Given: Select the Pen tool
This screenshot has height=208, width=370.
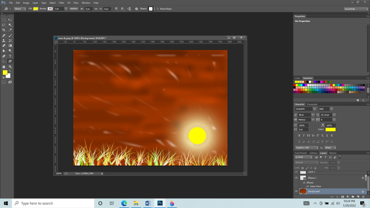Looking at the screenshot, I should 4,56.
